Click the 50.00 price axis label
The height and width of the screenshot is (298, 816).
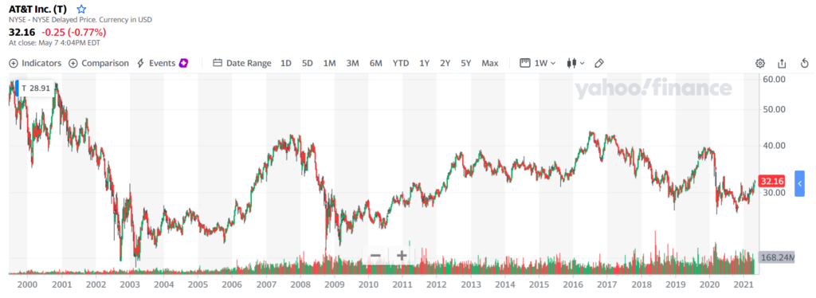click(x=773, y=109)
